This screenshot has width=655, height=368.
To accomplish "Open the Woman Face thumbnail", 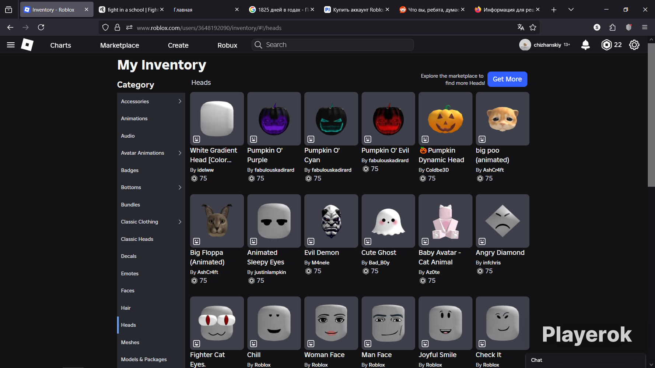I will (331, 323).
